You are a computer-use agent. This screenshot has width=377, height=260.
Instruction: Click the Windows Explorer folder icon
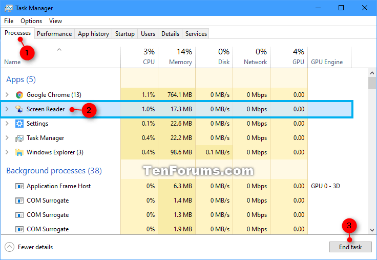(x=19, y=152)
